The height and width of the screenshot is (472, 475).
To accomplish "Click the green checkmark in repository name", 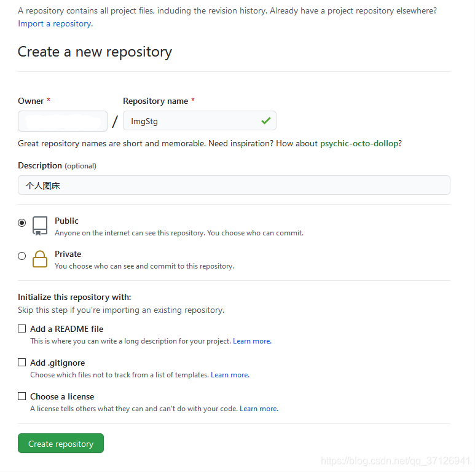I will click(265, 121).
